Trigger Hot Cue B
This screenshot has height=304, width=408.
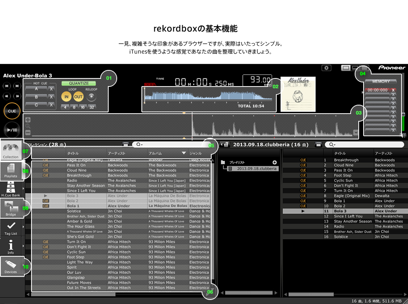(x=36, y=97)
